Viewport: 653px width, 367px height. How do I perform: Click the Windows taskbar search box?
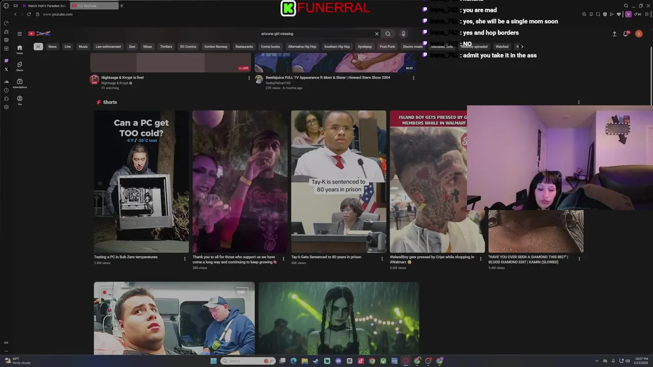[x=248, y=361]
